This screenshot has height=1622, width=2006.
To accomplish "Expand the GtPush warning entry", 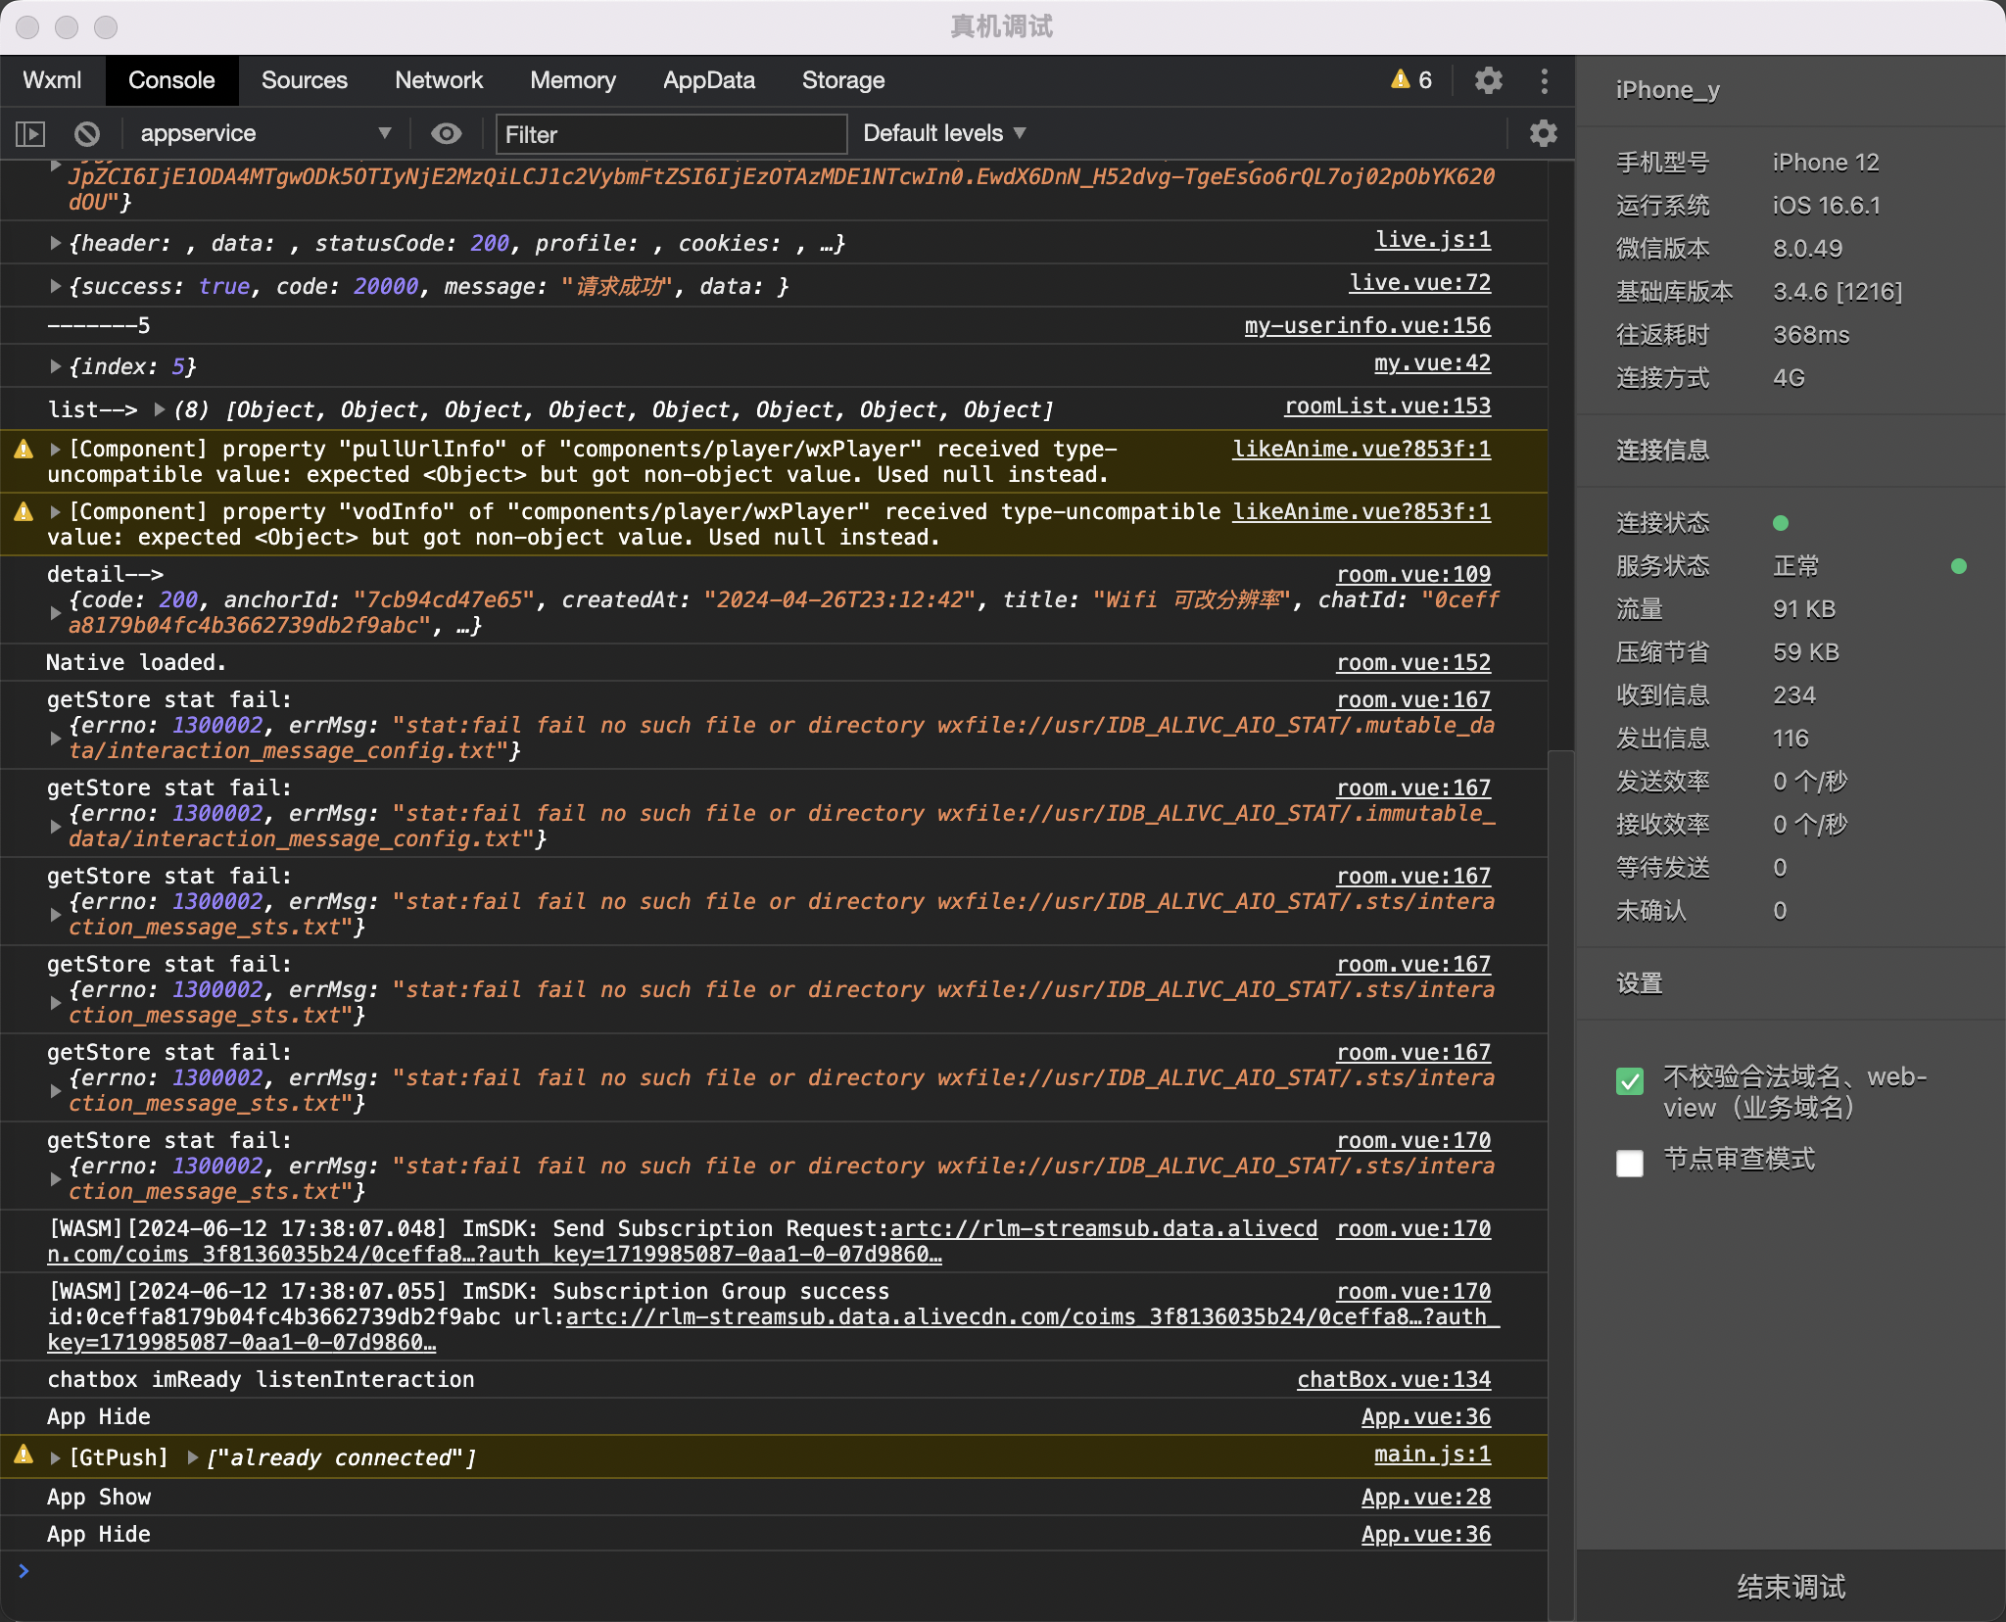I will pos(56,1457).
